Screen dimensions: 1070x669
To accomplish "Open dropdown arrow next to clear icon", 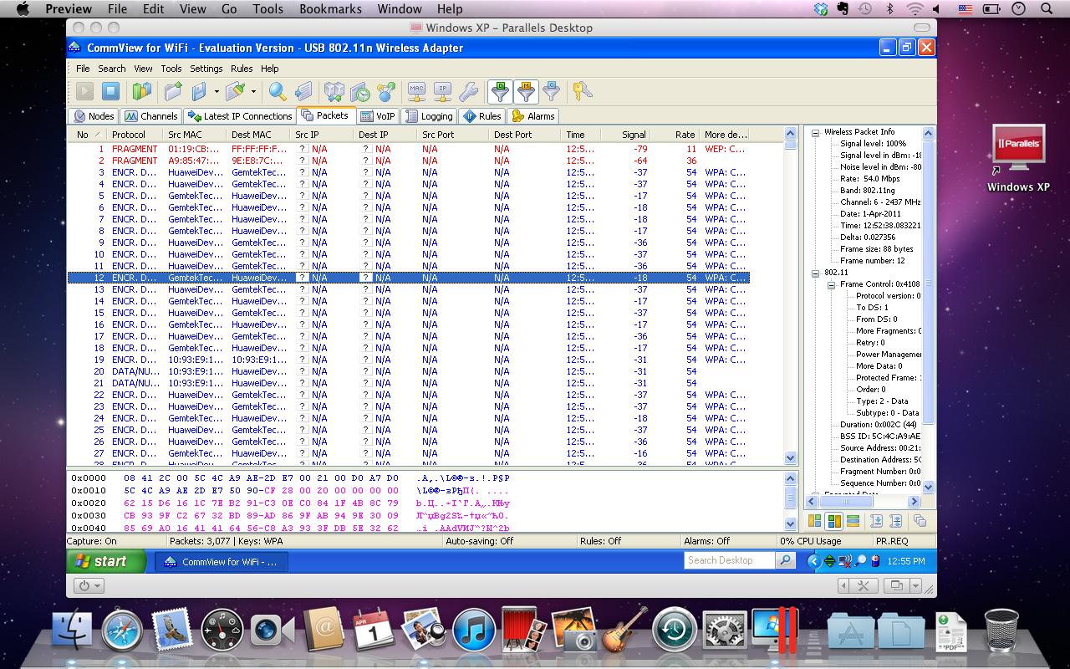I will pos(253,91).
